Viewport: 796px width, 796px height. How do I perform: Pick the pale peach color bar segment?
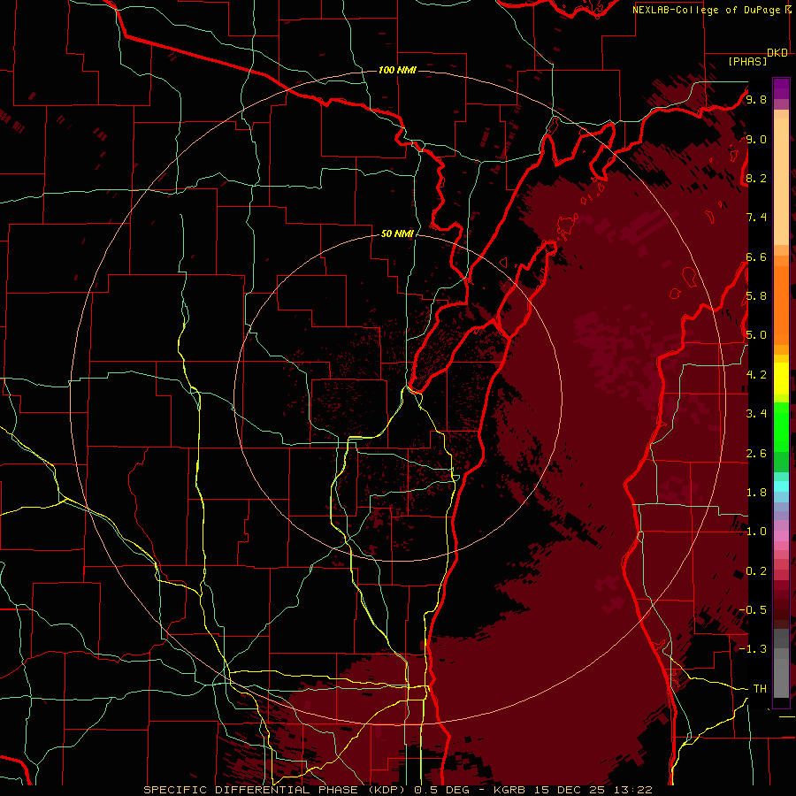point(781,183)
